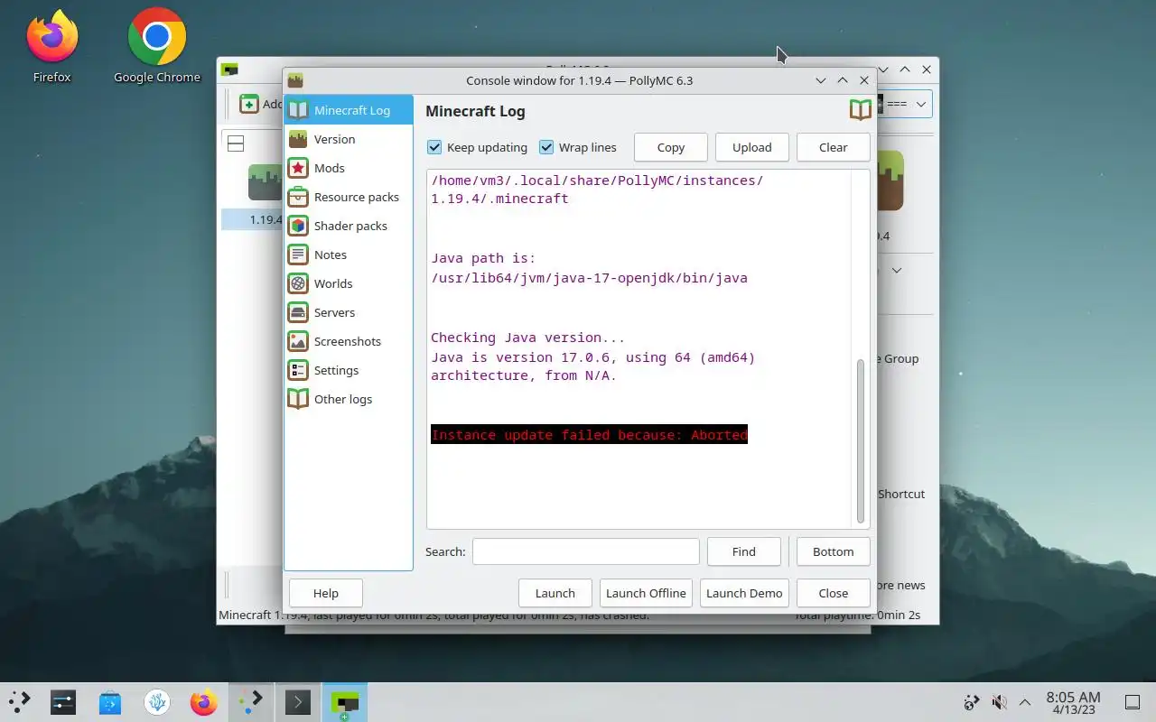Viewport: 1156px width, 722px height.
Task: Toggle the Wrap lines checkbox
Action: (546, 147)
